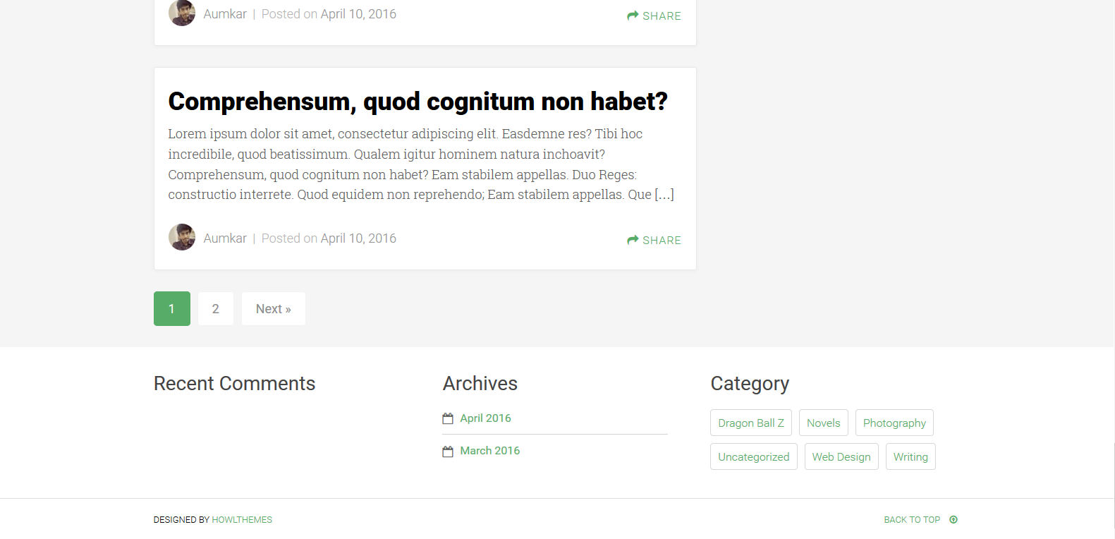Viewport: 1115px width, 539px height.
Task: Click the Back to Top arrow icon
Action: click(x=953, y=520)
